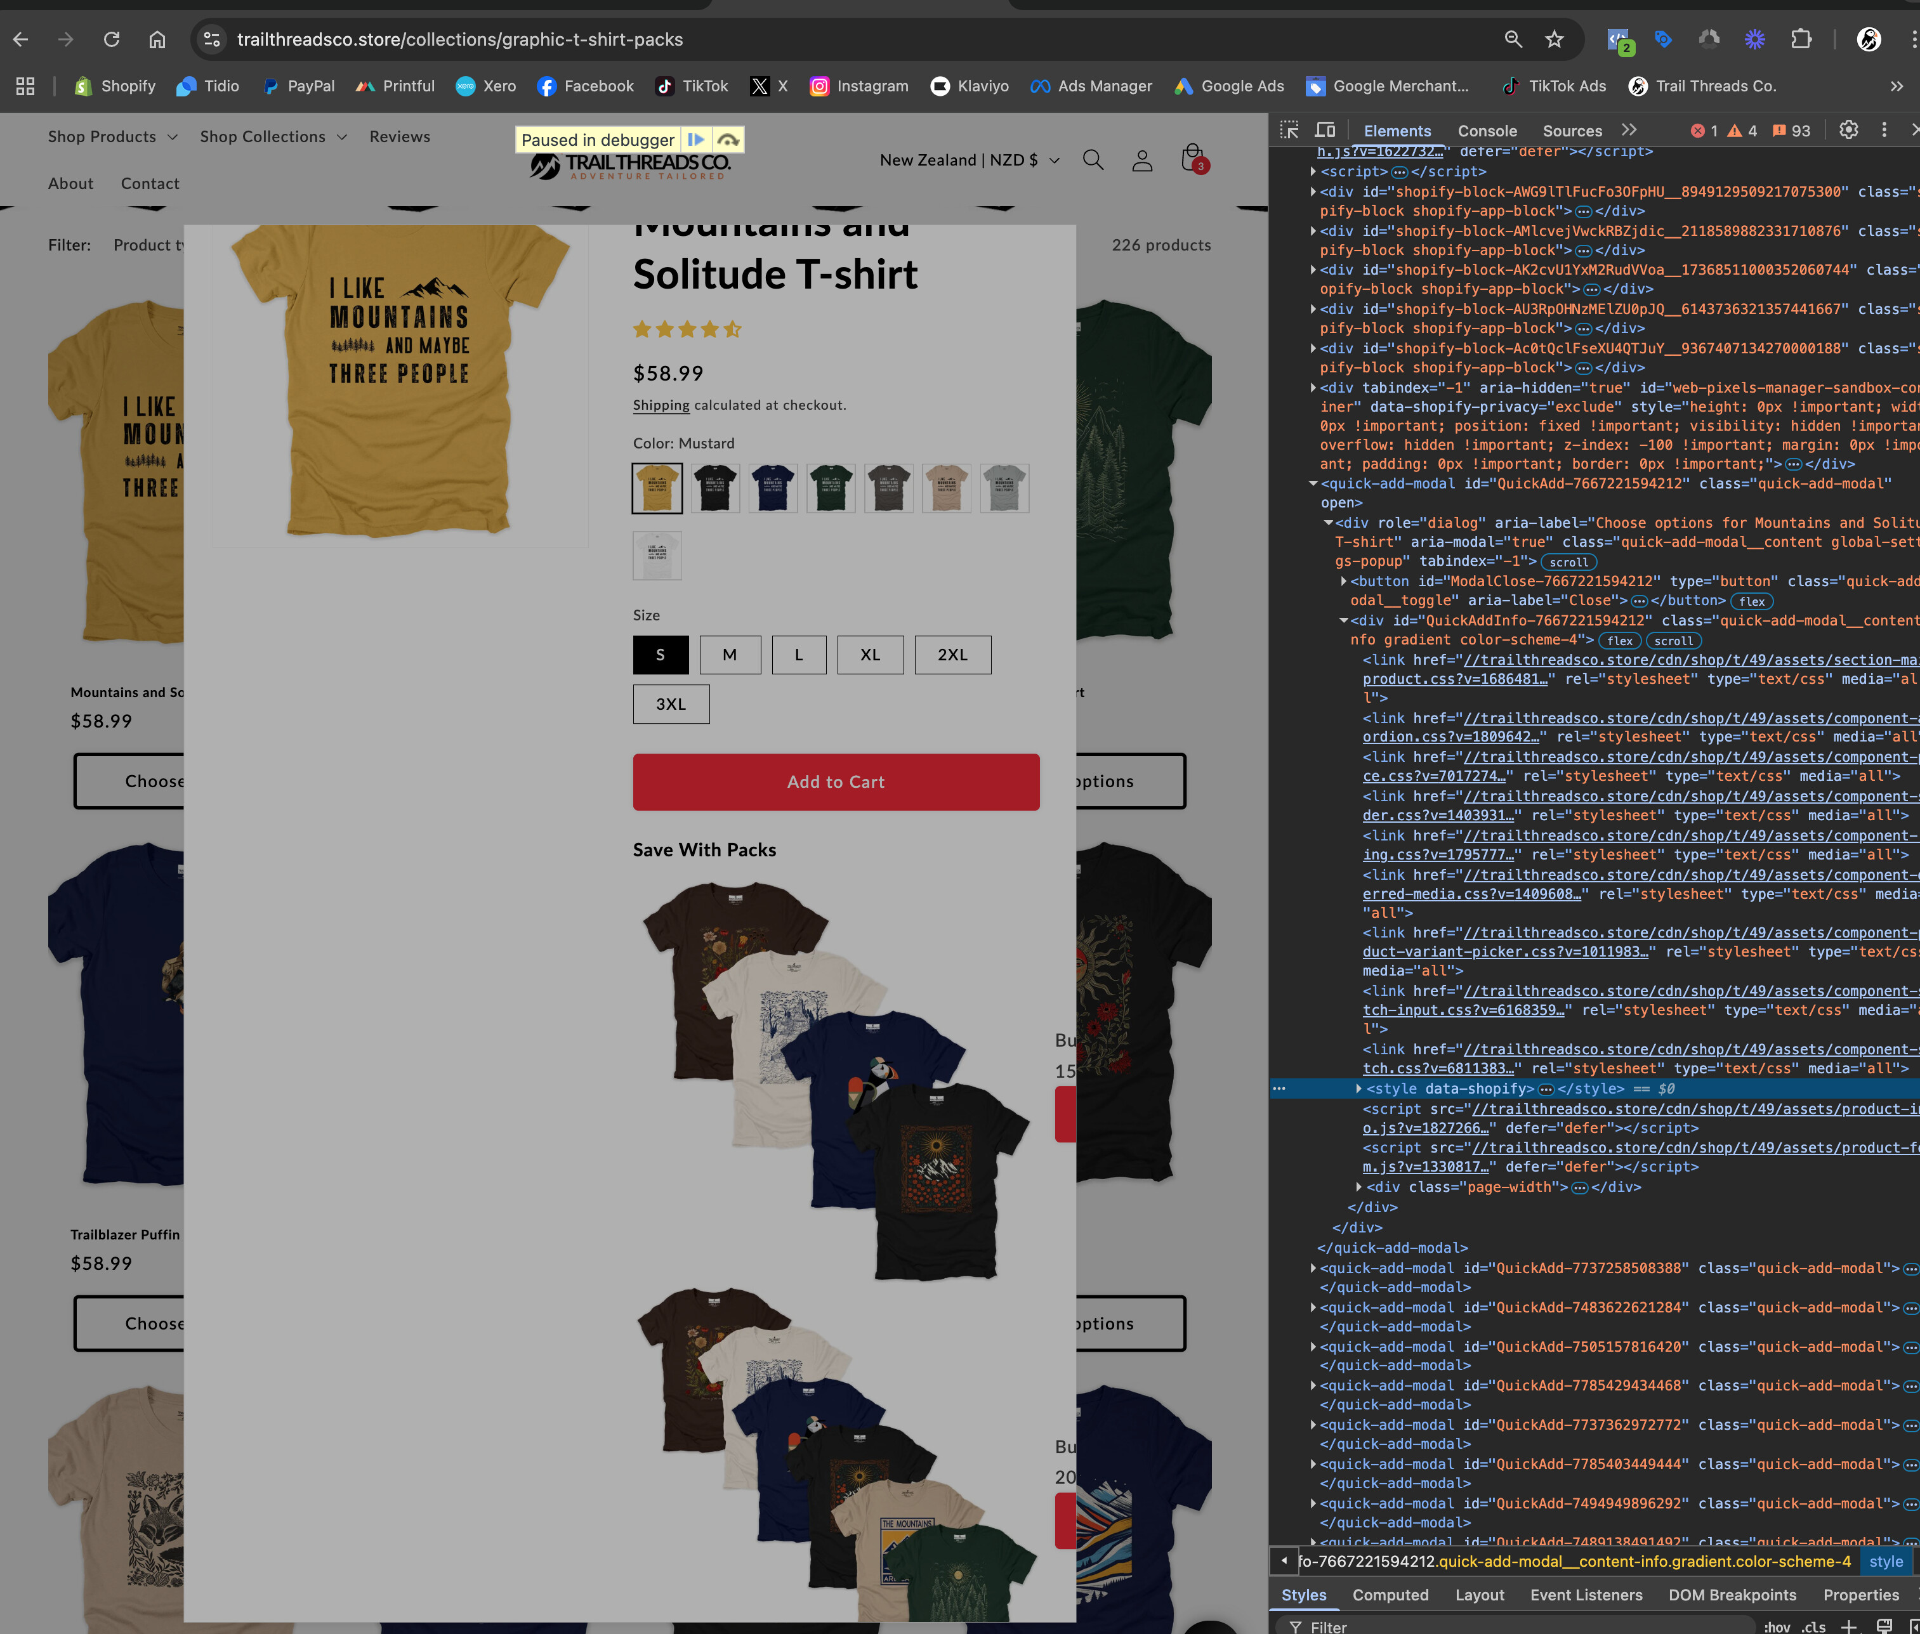Switch to the Console tab

pos(1487,131)
